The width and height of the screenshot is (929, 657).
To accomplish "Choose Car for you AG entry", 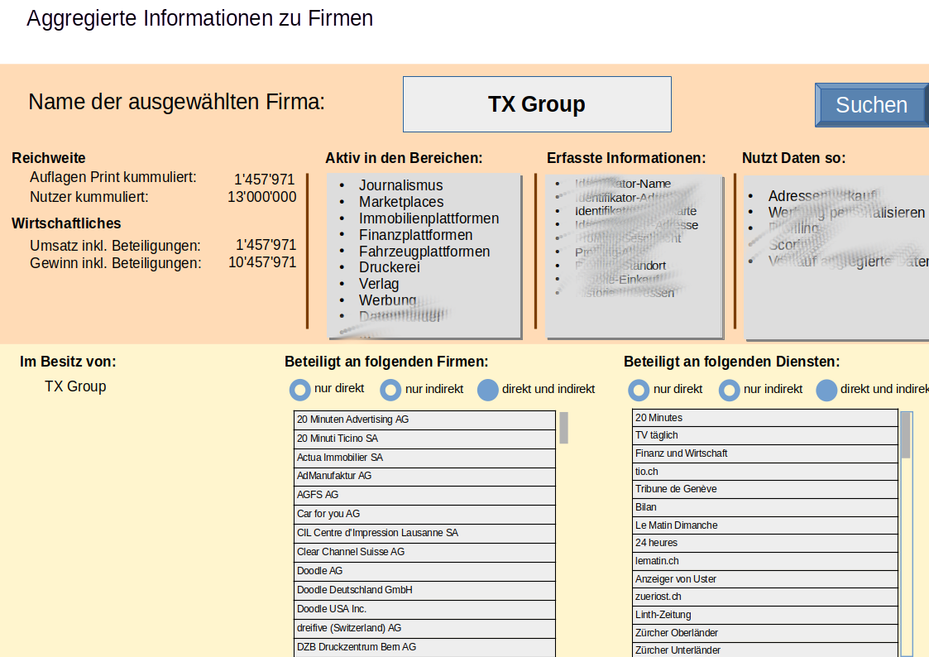I will 424,514.
